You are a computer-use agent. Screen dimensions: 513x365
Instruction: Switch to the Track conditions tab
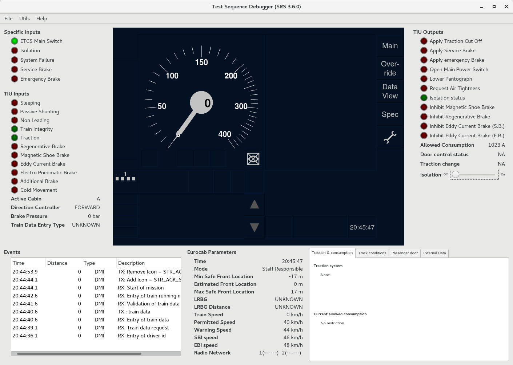click(372, 253)
